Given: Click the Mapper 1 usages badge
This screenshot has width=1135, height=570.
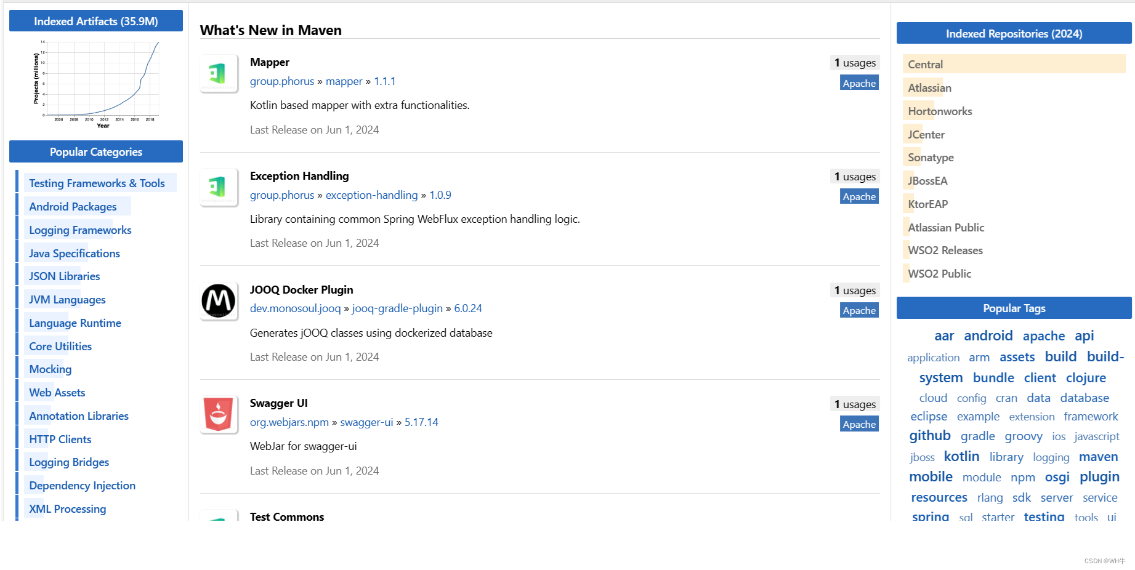Looking at the screenshot, I should click(855, 63).
